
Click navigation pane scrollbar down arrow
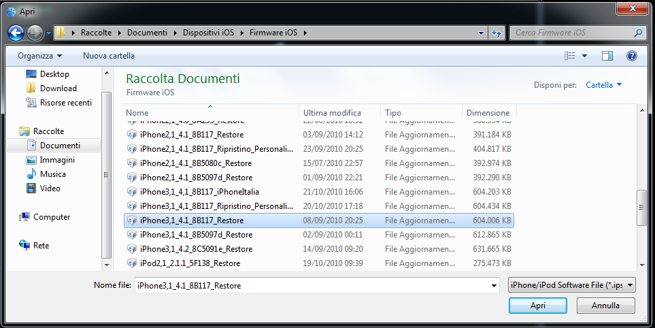(x=107, y=265)
